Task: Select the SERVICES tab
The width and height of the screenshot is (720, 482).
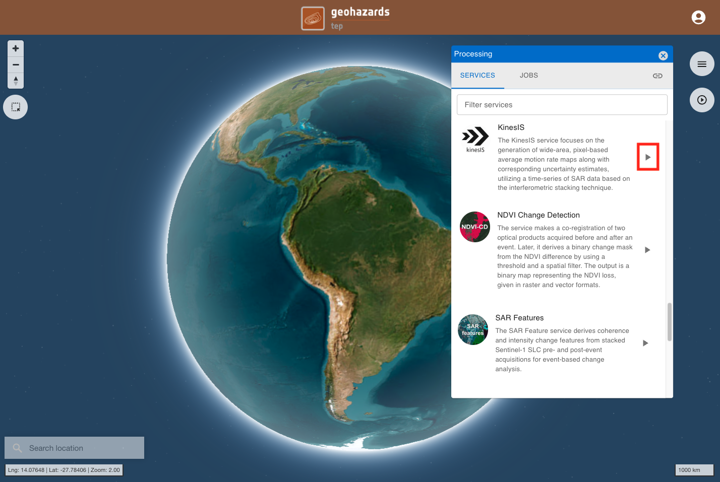Action: pyautogui.click(x=477, y=75)
